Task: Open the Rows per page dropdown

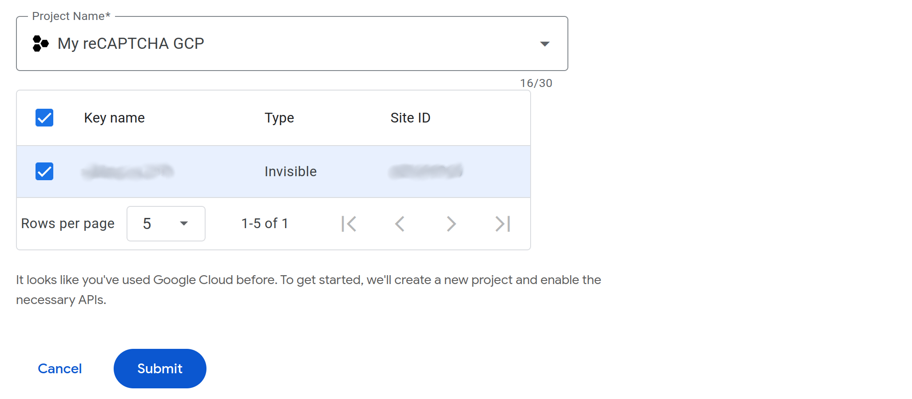Action: (166, 224)
